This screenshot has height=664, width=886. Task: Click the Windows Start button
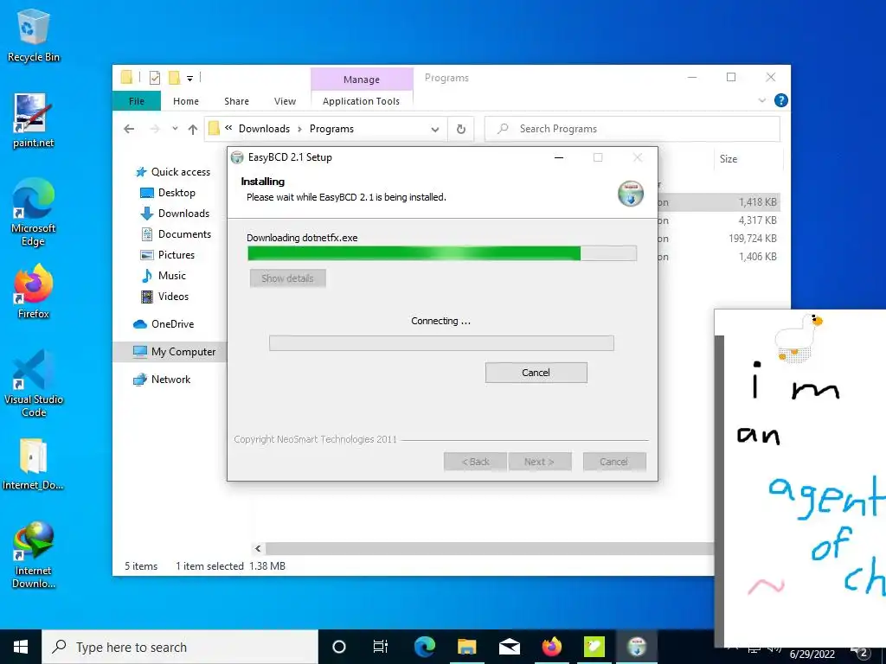(x=21, y=647)
